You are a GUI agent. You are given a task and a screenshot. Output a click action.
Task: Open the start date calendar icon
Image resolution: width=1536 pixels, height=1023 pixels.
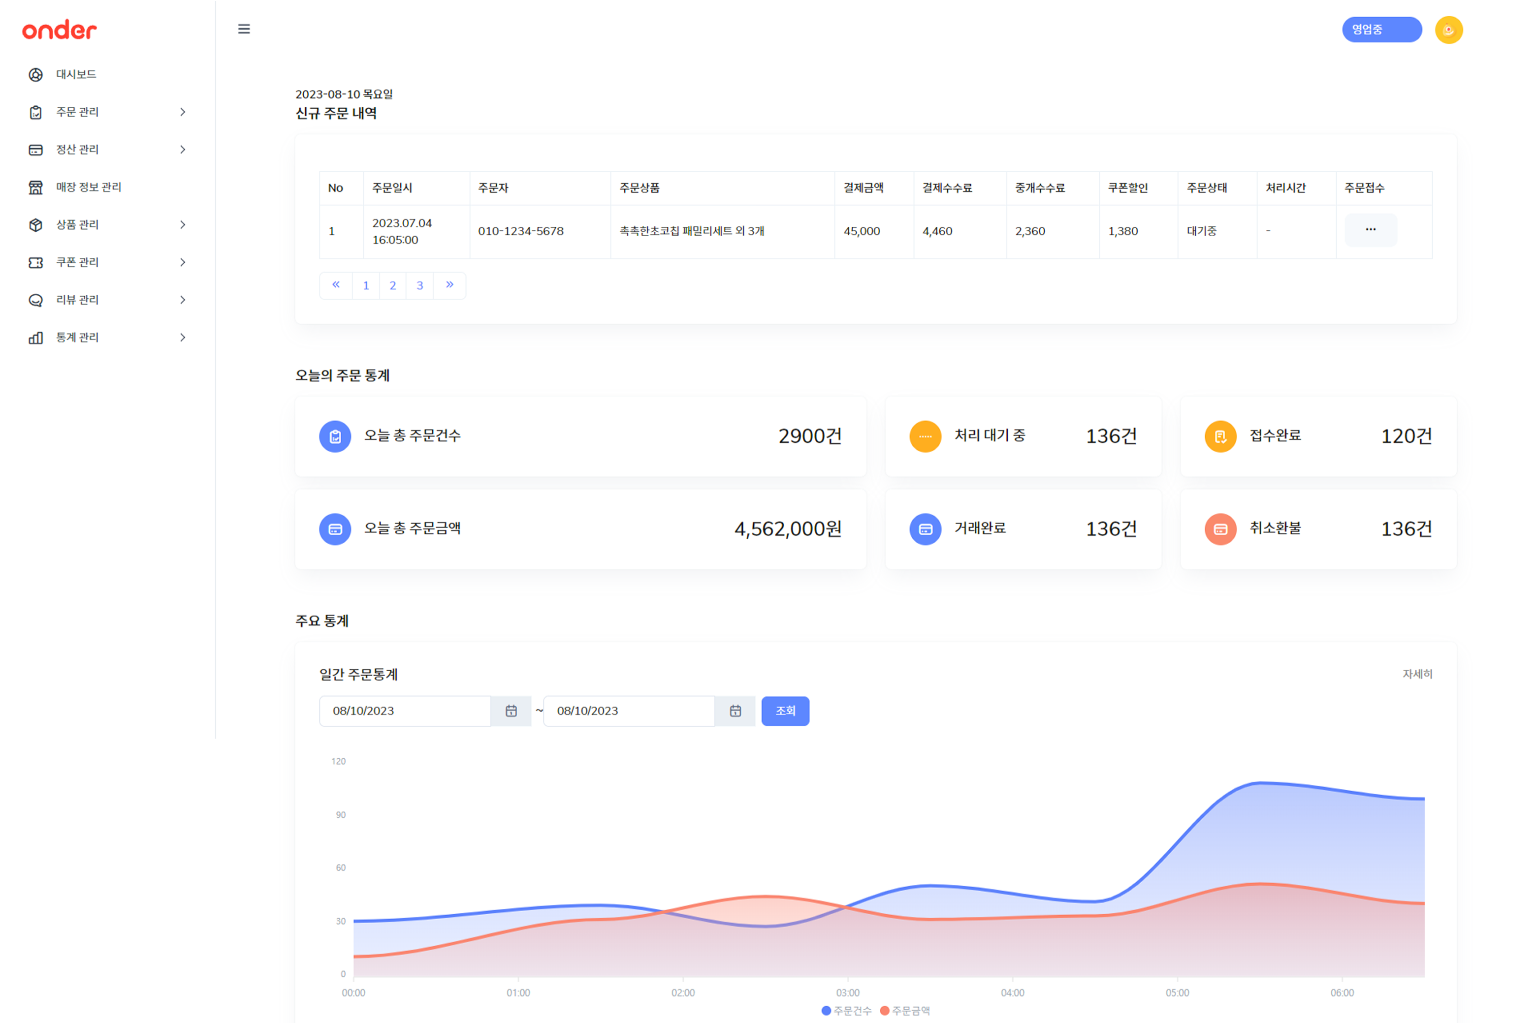(x=511, y=711)
